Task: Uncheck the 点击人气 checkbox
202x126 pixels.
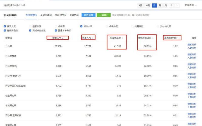Action: tap(81, 26)
